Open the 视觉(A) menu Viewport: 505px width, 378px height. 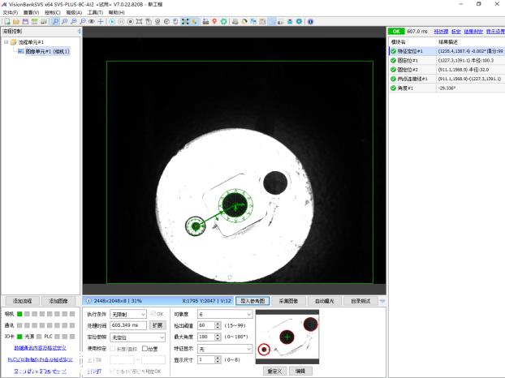[x=74, y=12]
